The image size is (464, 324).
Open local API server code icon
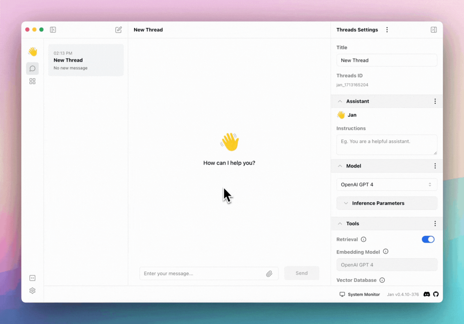click(x=33, y=278)
